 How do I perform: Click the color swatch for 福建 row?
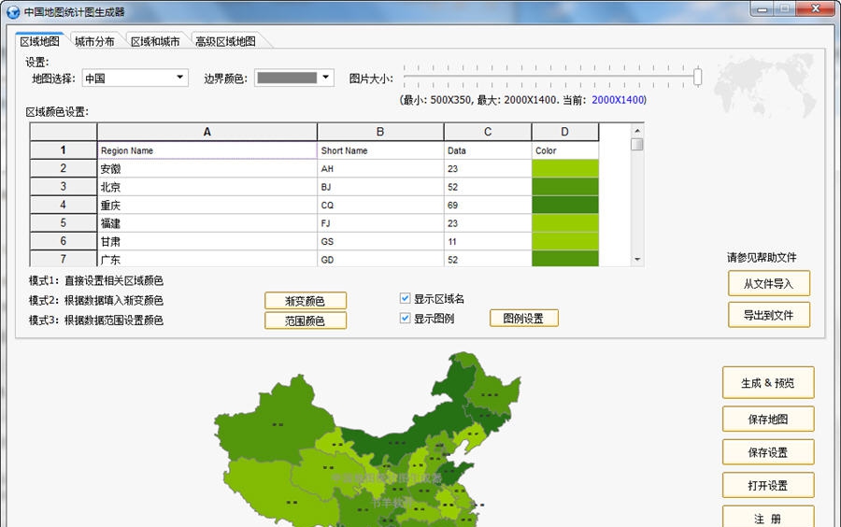(x=565, y=223)
